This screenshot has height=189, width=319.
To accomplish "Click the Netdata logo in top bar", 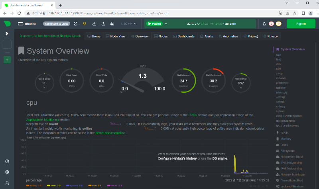I will pyautogui.click(x=7, y=23).
